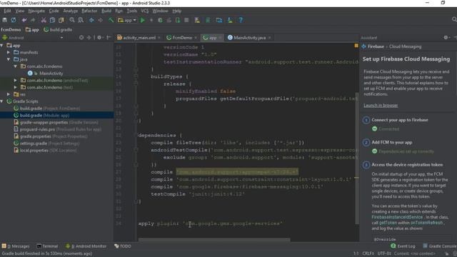Expand com.abc.fcmdemo (test) package
The image size is (457, 257).
pos(16,87)
